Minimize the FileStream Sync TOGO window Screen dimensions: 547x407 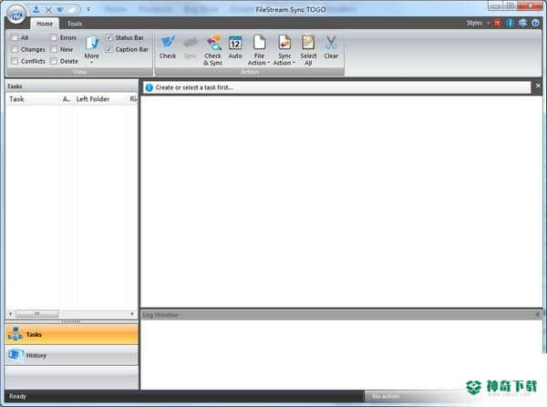pos(495,6)
